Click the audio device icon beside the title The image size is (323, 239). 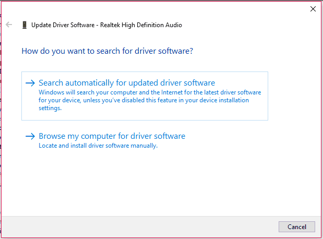point(25,25)
